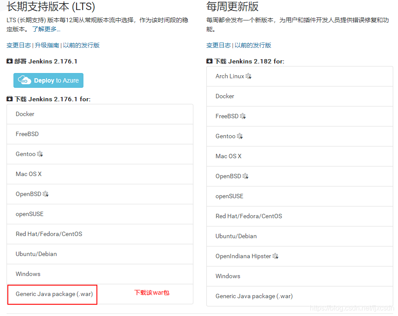
Task: Click gear icon beside LTS OpenBSD
Action: click(46, 194)
